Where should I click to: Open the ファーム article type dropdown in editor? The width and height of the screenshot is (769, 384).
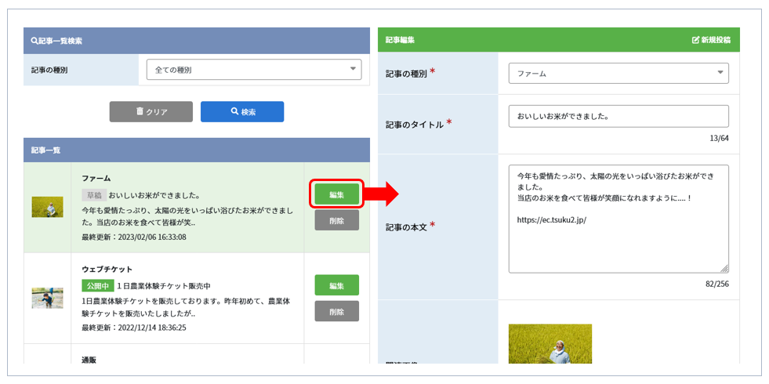pyautogui.click(x=618, y=74)
